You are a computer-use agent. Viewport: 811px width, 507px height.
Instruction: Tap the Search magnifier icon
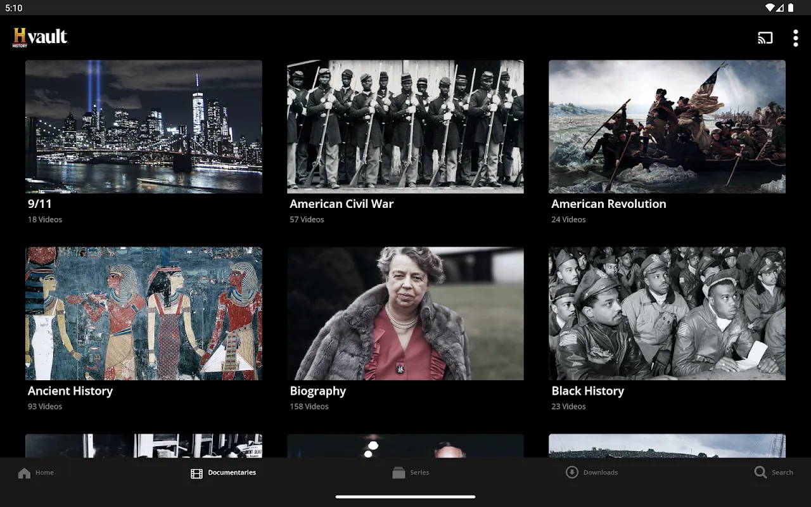pos(760,473)
